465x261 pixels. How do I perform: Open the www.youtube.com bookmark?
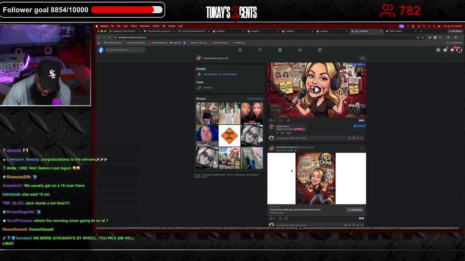point(158,43)
